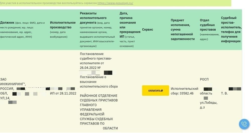
Task: Select the ИП от 28.11.2022 cell
Action: click(63, 93)
